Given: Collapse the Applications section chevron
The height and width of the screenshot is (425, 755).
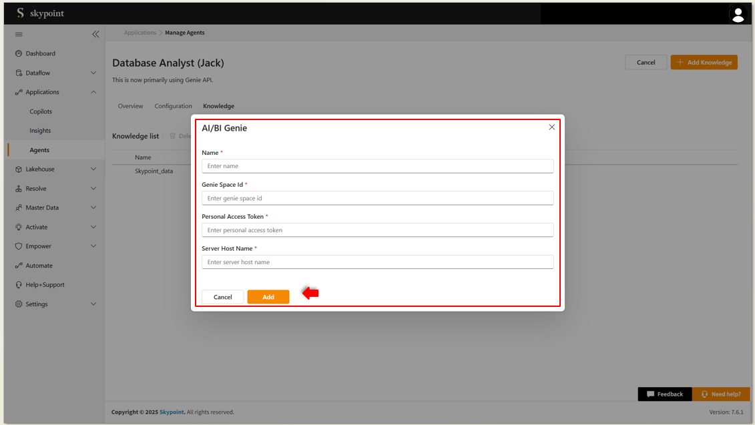Looking at the screenshot, I should tap(93, 92).
